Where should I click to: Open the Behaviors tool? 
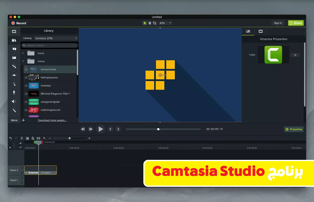pos(14,66)
